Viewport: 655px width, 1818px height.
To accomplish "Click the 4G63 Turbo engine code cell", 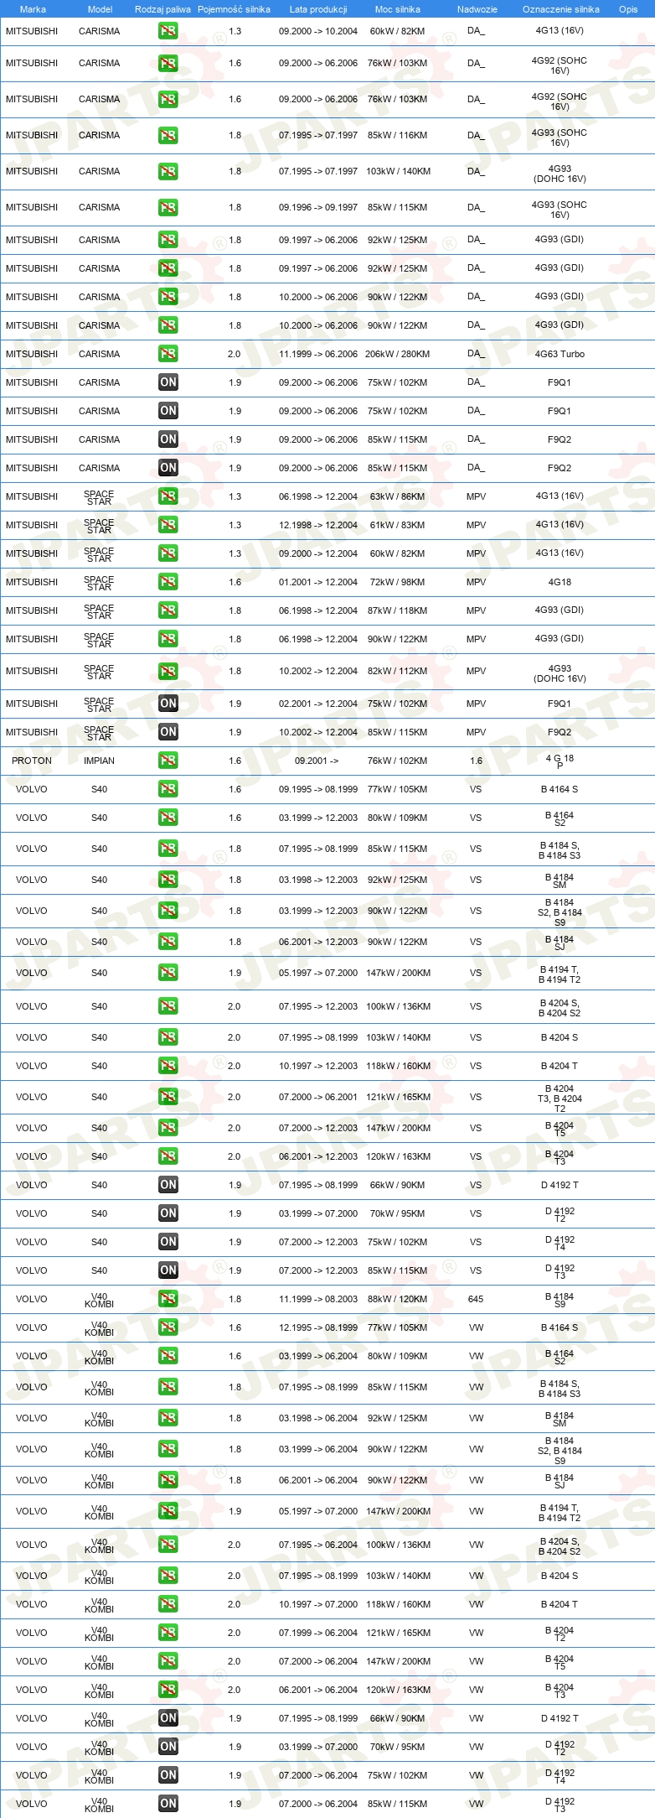I will pos(560,354).
